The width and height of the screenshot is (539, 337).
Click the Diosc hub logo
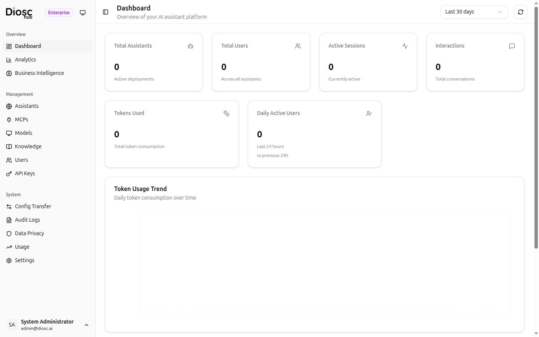coord(19,13)
